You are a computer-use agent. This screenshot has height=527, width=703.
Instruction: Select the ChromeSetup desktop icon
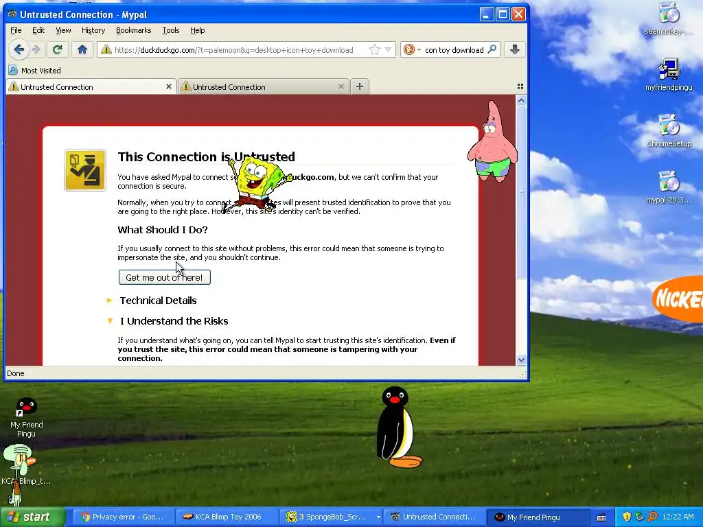[x=669, y=131]
